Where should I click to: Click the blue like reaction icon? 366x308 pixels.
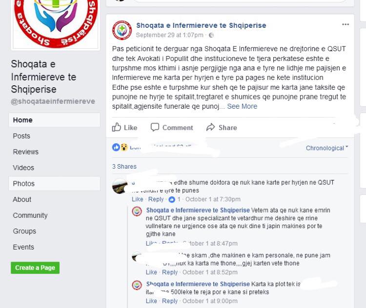116,147
